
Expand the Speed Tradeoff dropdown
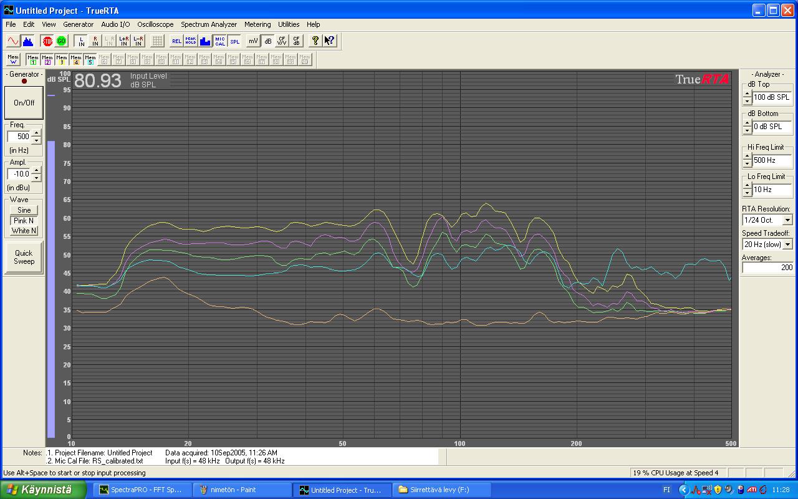[787, 245]
